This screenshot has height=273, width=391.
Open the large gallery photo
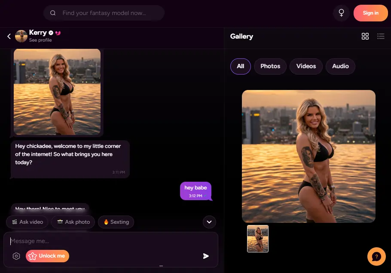[309, 156]
